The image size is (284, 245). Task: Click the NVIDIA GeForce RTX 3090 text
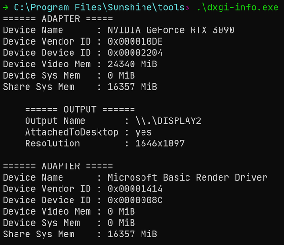pyautogui.click(x=171, y=30)
